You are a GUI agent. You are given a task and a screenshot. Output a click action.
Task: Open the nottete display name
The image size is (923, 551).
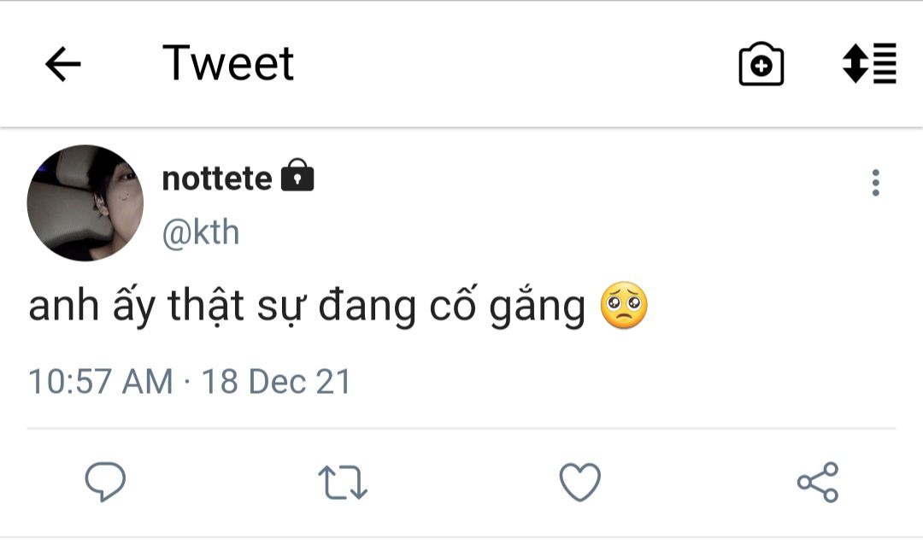[x=217, y=179]
